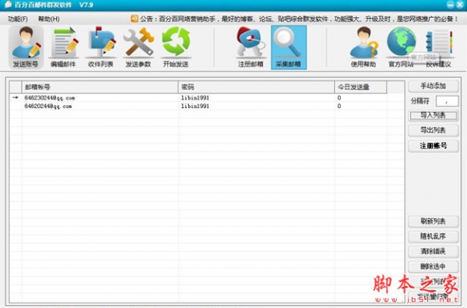
Task: Click the 注册账号 button
Action: (433, 145)
